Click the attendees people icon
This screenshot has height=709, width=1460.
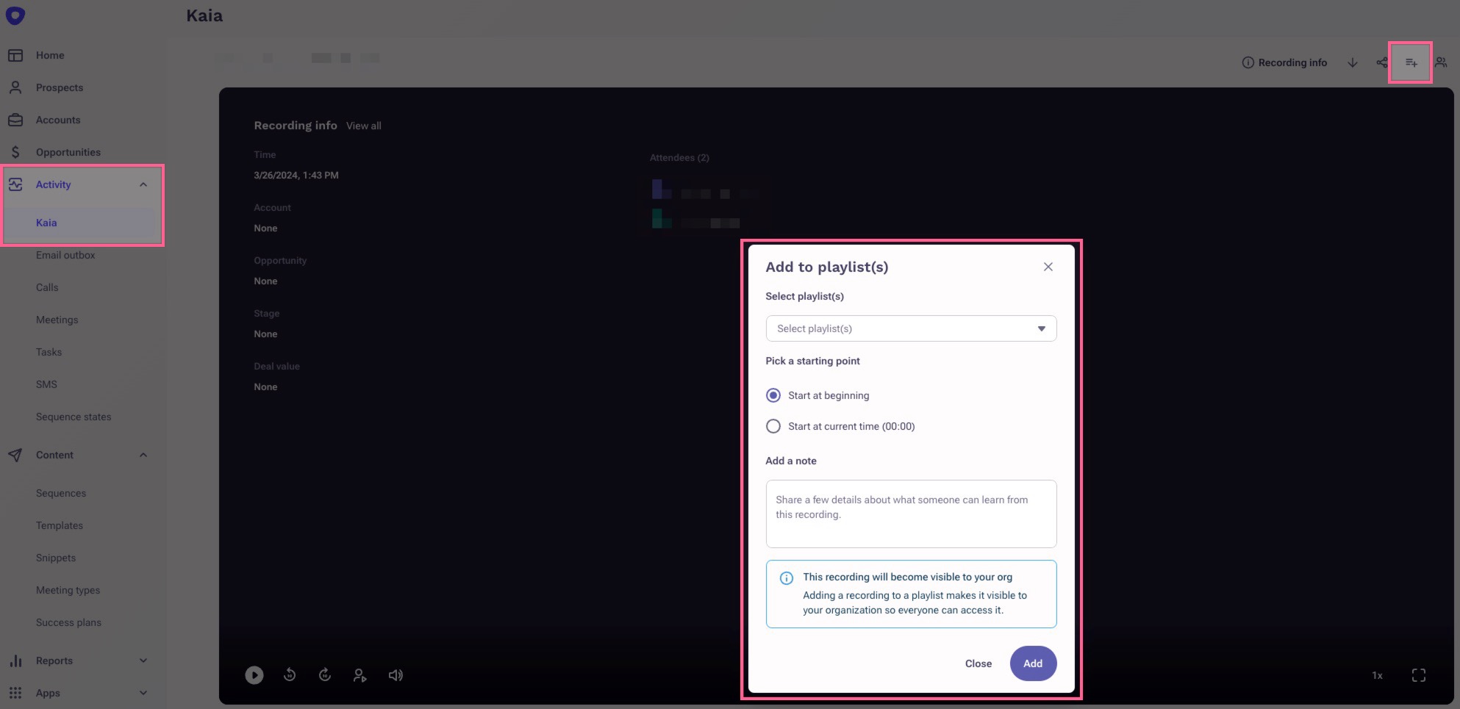(x=1441, y=62)
